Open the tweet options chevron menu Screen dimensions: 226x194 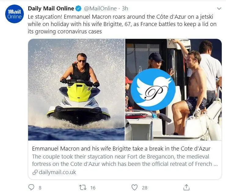(219, 9)
